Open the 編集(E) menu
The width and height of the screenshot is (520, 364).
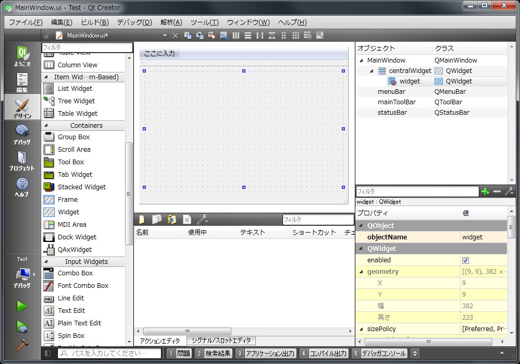point(61,22)
